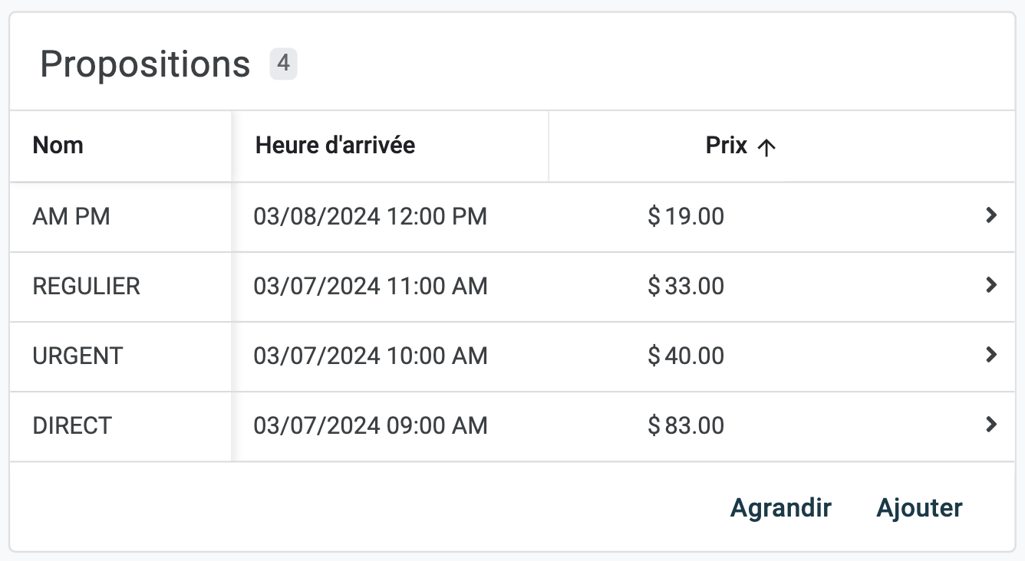
Task: Expand the REGULIER row chevron
Action: (x=991, y=285)
